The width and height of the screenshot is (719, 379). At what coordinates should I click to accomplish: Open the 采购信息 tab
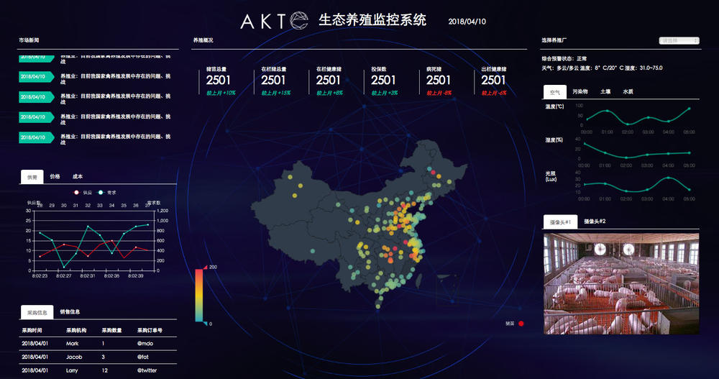click(x=37, y=312)
